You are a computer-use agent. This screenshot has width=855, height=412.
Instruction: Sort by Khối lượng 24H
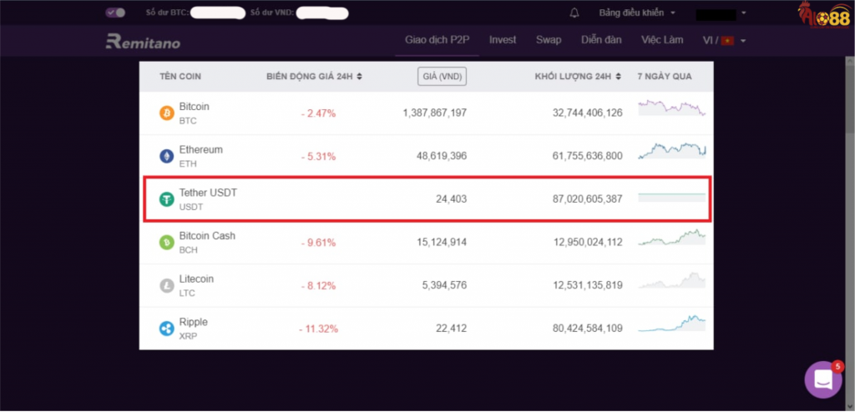[x=578, y=77]
